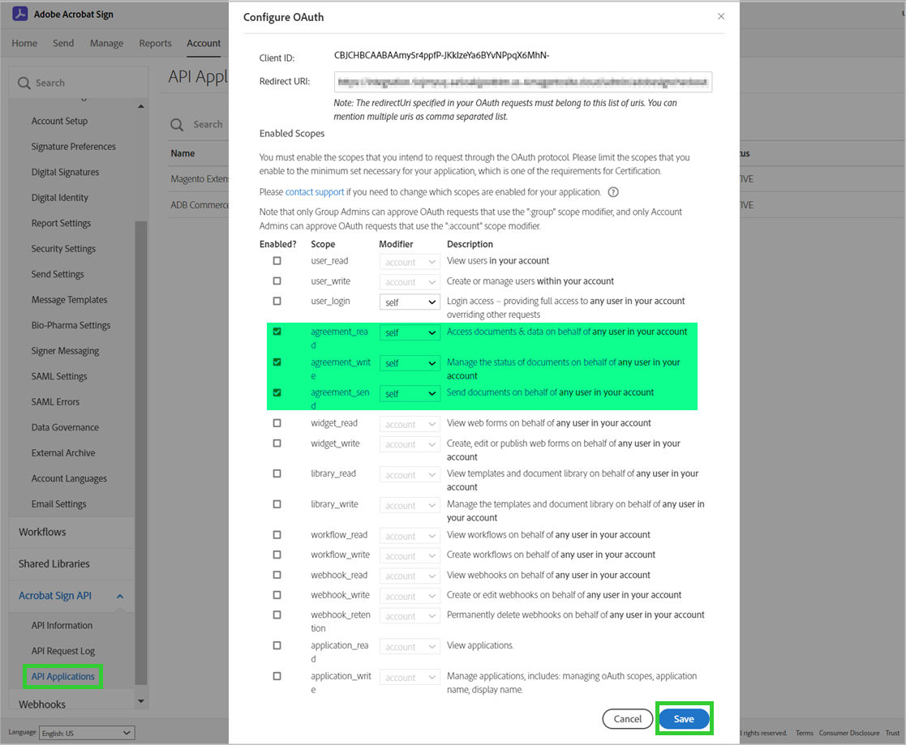Click the API Applications search magnifier icon
The width and height of the screenshot is (906, 745).
tap(177, 125)
